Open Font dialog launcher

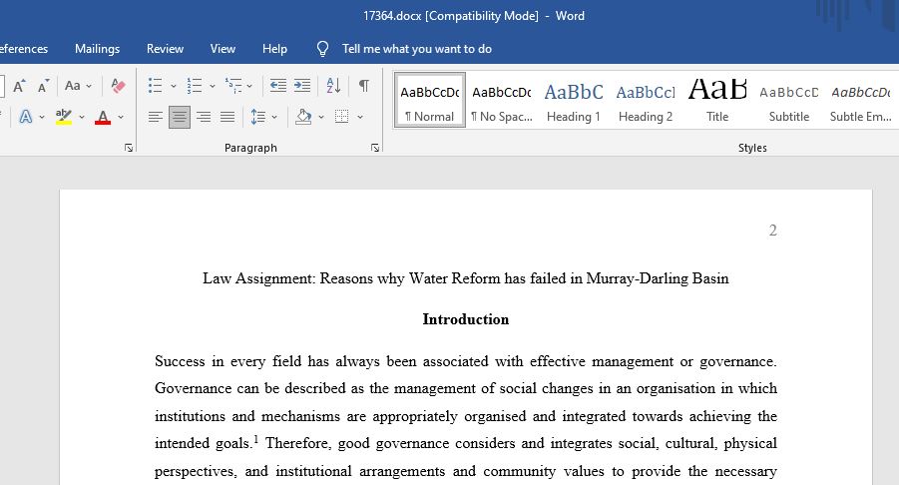tap(129, 148)
